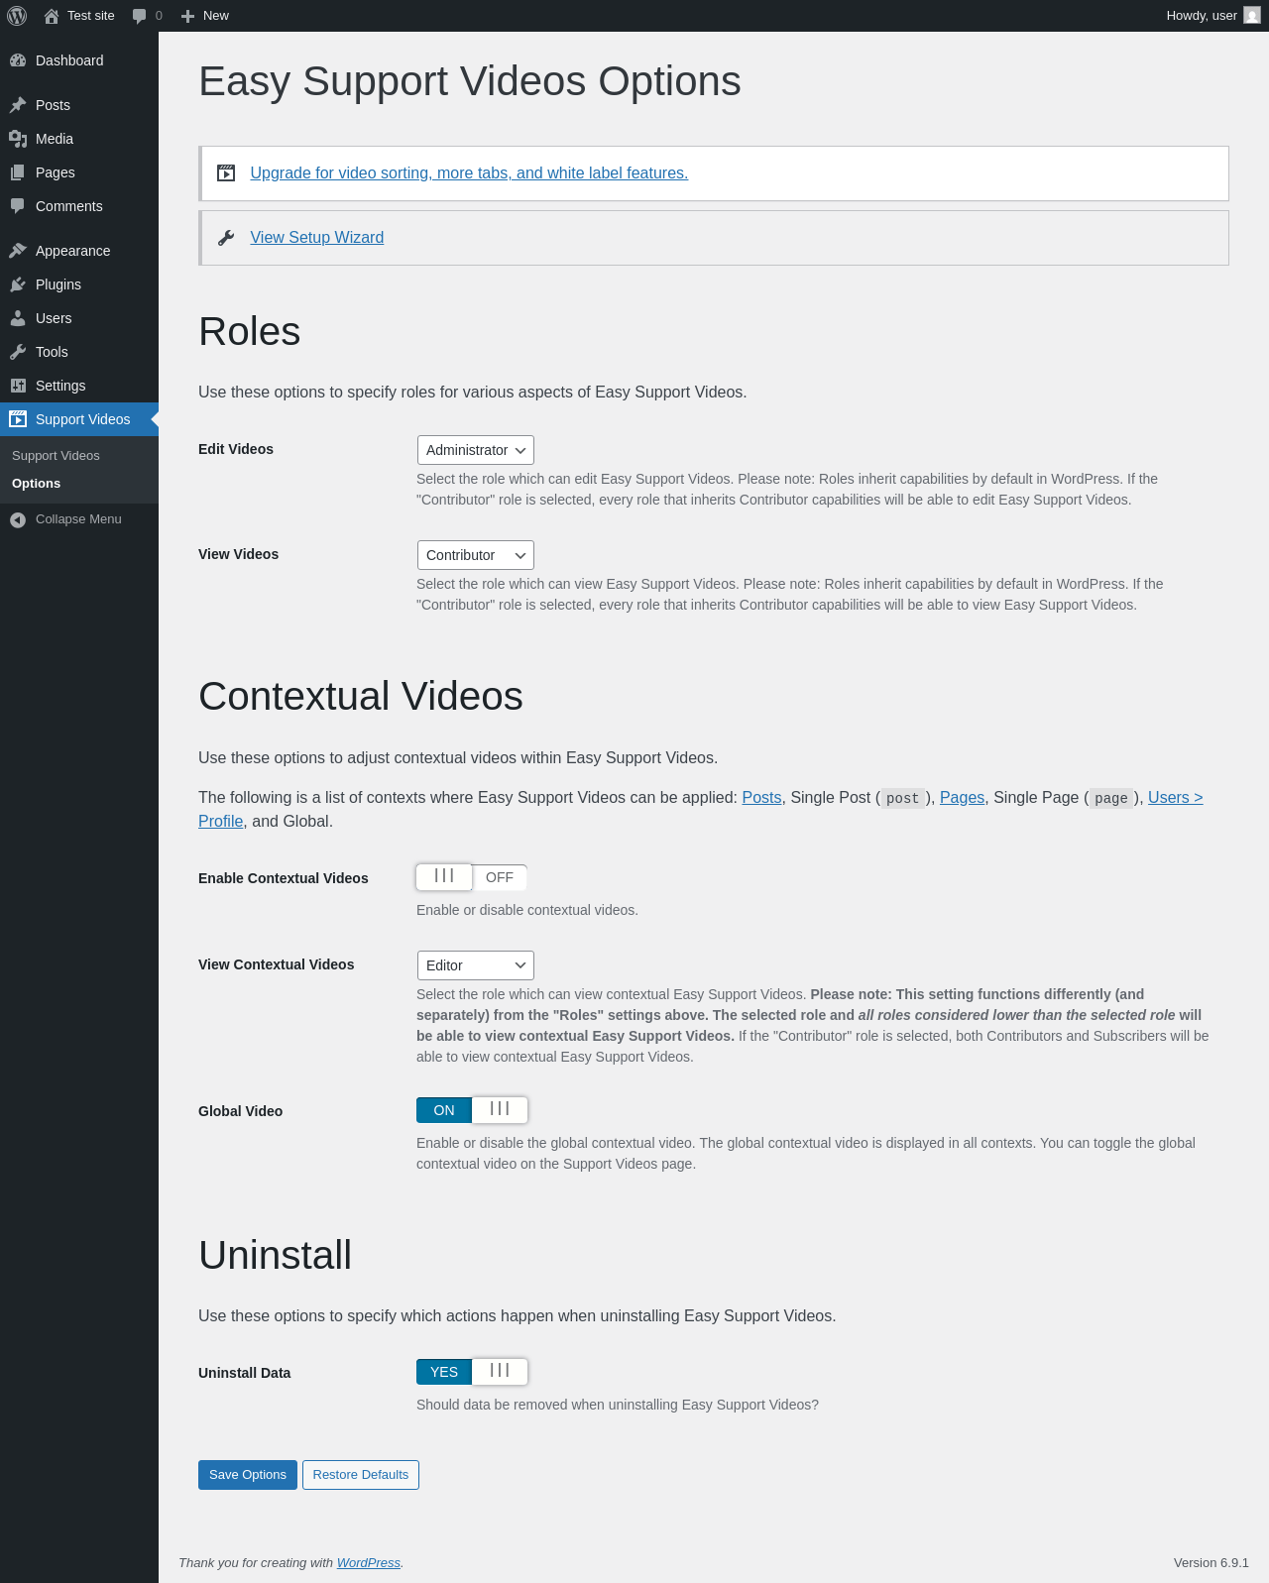1269x1583 pixels.
Task: Click the Uninstall Data label
Action: coord(244,1373)
